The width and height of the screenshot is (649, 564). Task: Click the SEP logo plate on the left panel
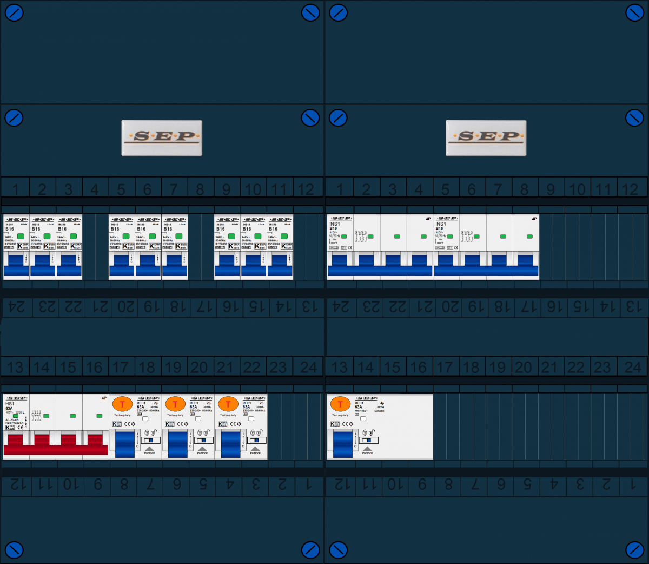click(x=162, y=138)
